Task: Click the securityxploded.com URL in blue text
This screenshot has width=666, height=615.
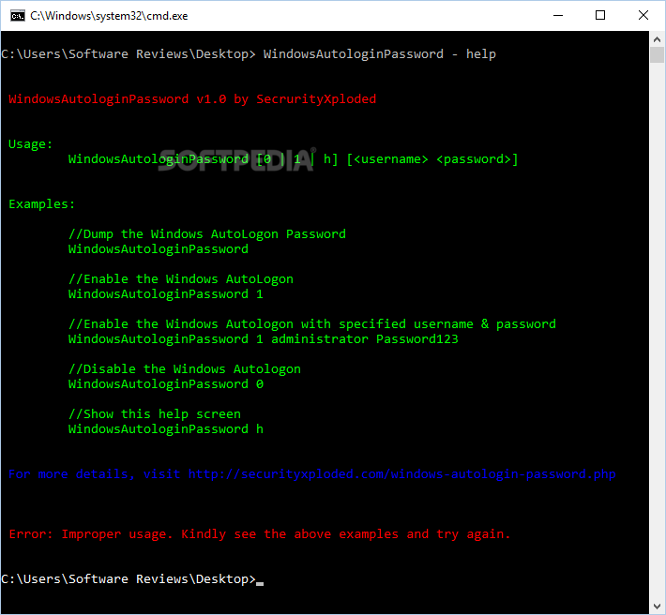Action: [401, 474]
